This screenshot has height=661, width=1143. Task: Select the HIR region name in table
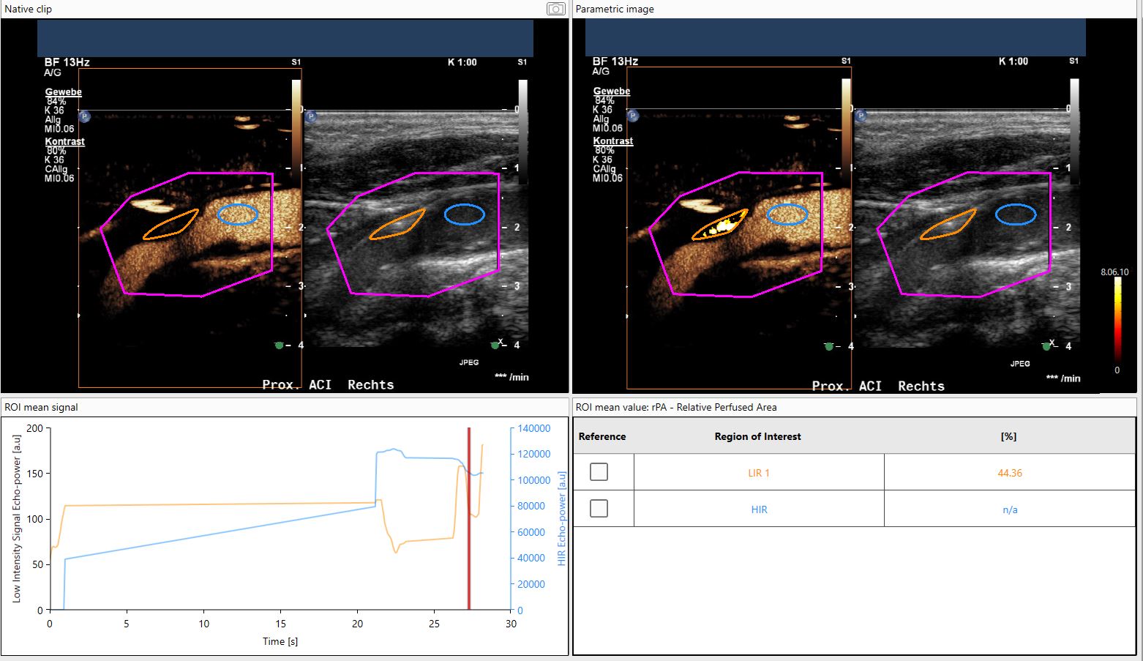[x=758, y=509]
